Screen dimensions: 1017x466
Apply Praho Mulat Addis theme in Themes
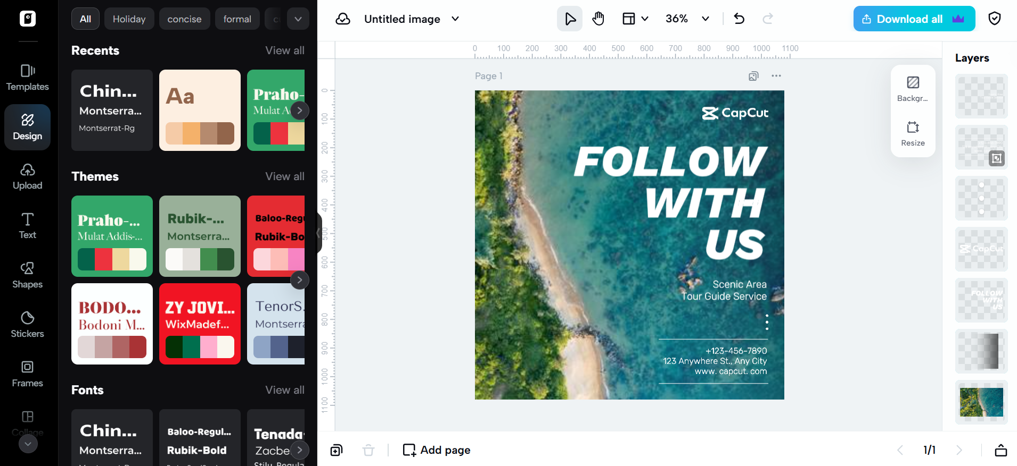click(112, 236)
